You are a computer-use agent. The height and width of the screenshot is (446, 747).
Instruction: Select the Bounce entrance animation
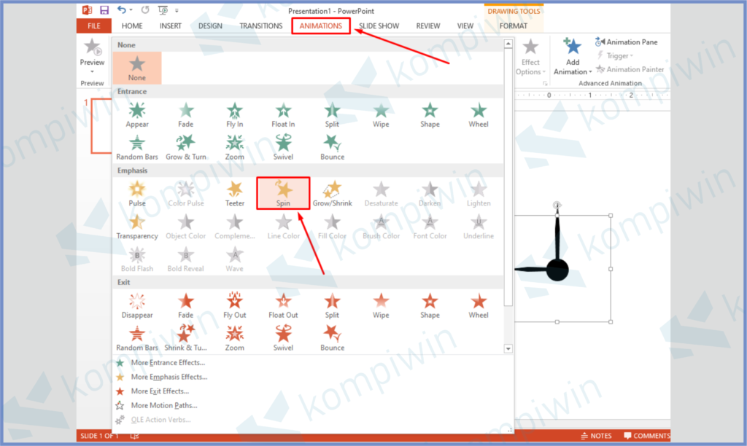coord(332,146)
